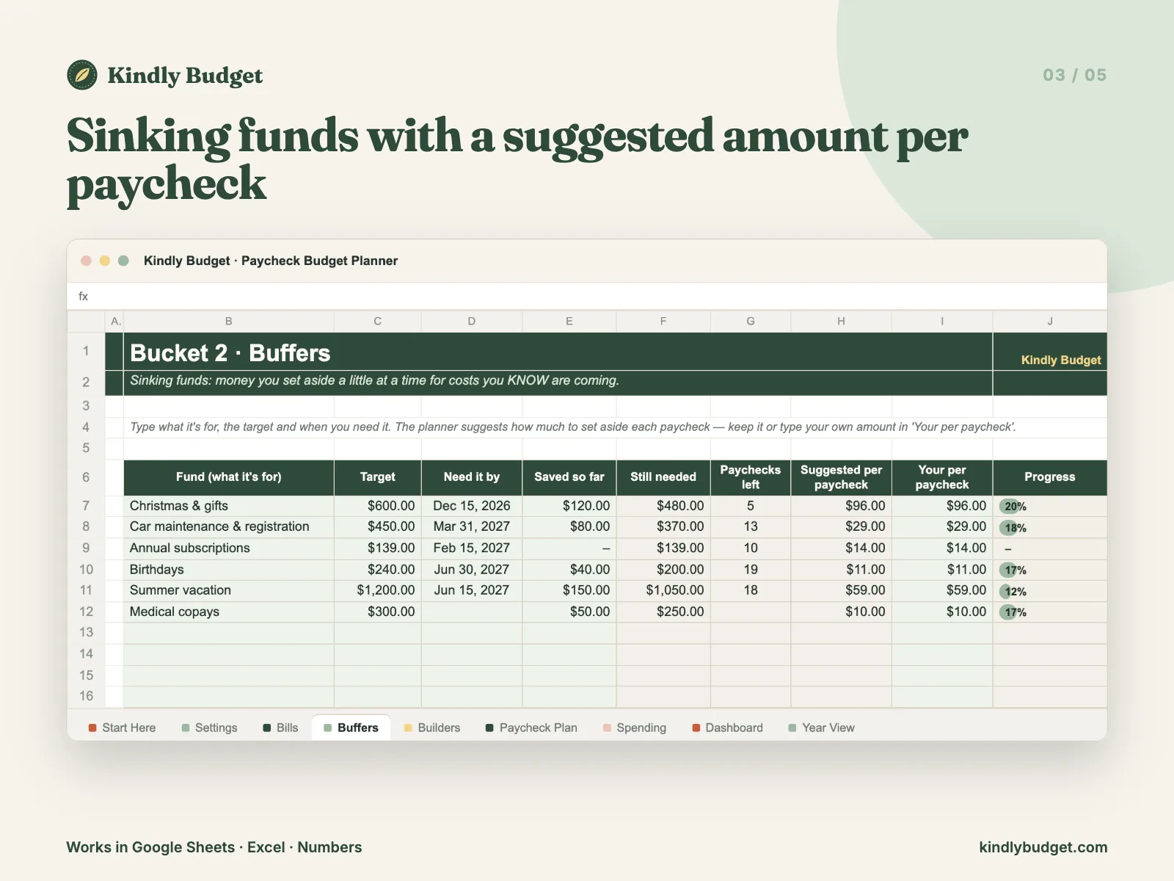Click the $1,200.00 target cell
The width and height of the screenshot is (1174, 881).
click(x=377, y=590)
